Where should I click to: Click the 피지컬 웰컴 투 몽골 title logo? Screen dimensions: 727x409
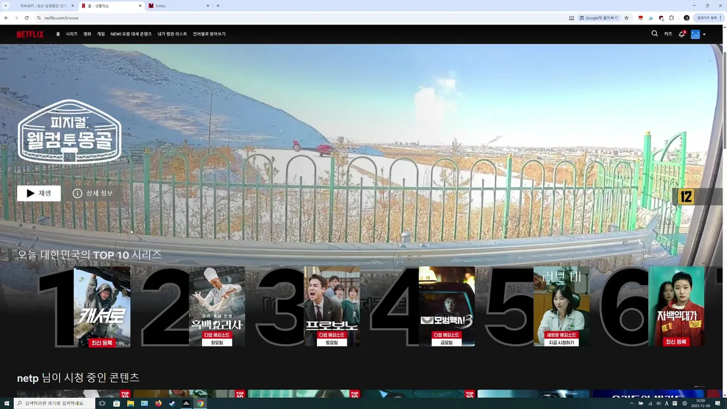click(x=69, y=132)
